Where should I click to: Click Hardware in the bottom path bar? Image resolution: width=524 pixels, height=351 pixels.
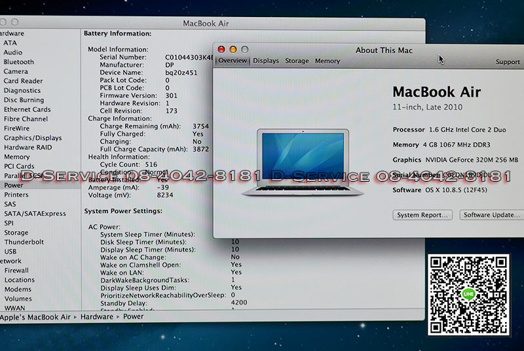click(x=96, y=316)
